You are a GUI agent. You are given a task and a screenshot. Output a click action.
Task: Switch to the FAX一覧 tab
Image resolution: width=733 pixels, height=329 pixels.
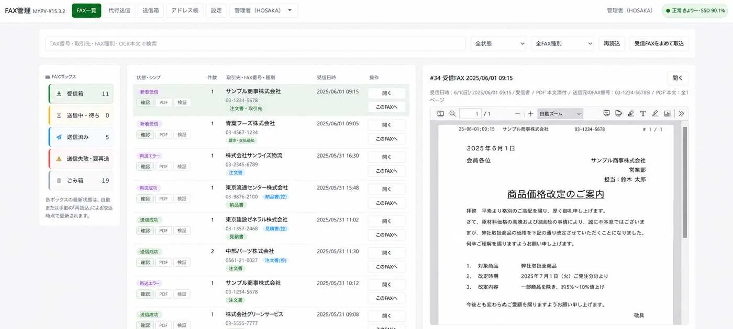tap(86, 10)
